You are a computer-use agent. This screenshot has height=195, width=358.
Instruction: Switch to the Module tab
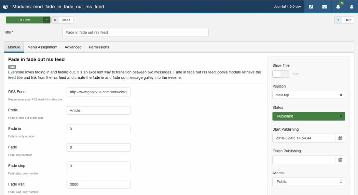[14, 47]
